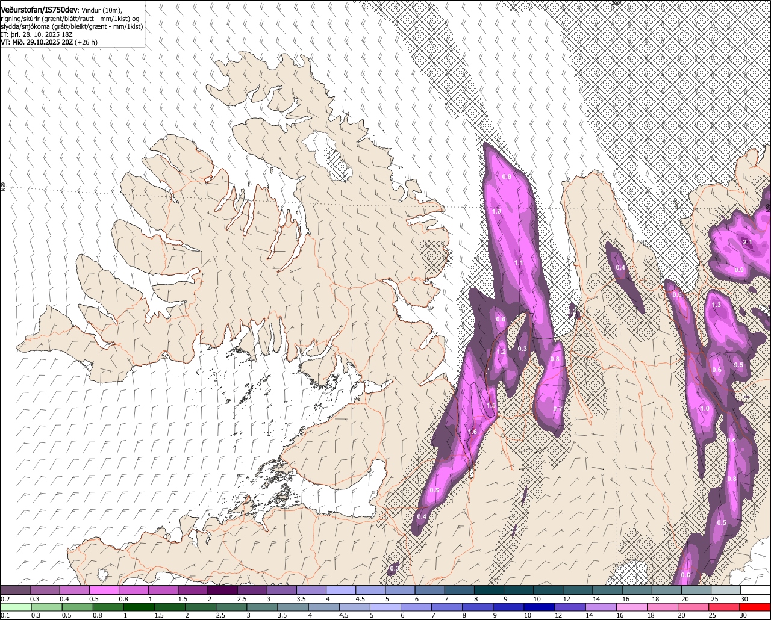Select upper legend bright pink swatch 0.5 to 0.8
Screen dimensions: 771x620
(x=104, y=591)
